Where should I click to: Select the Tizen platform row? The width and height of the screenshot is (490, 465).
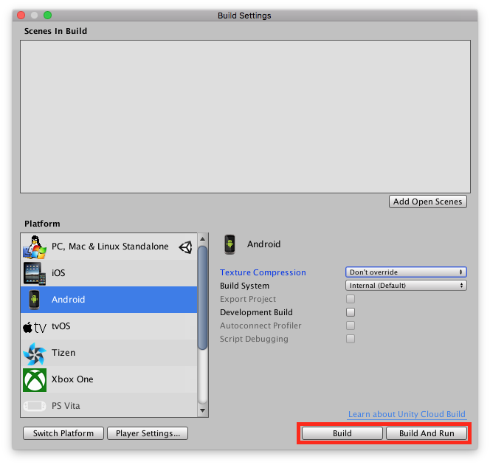coord(108,353)
